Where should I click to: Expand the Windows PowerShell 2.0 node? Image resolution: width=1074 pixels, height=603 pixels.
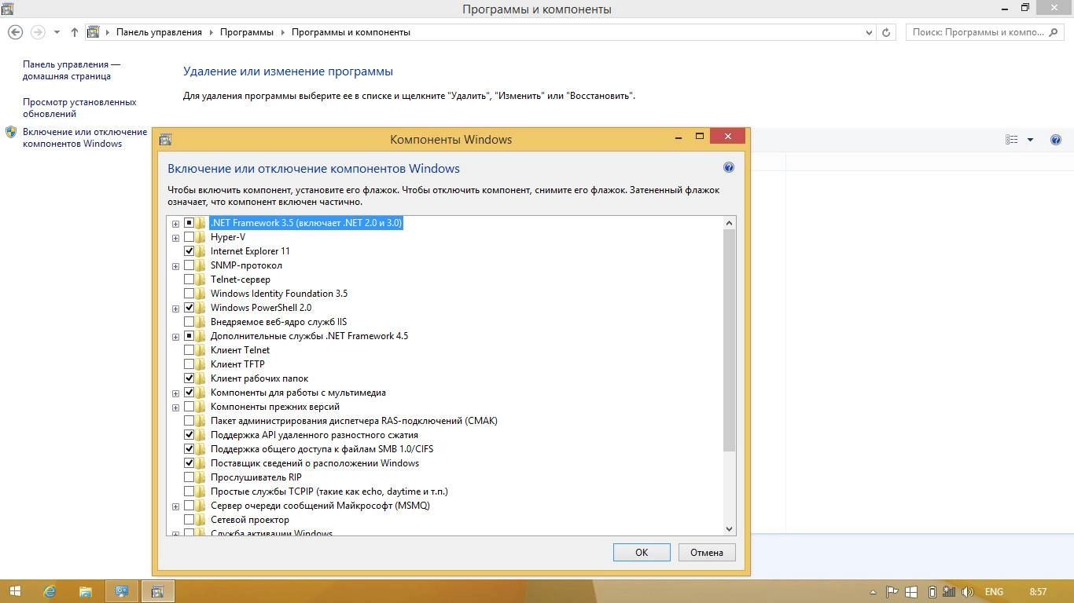(x=176, y=309)
